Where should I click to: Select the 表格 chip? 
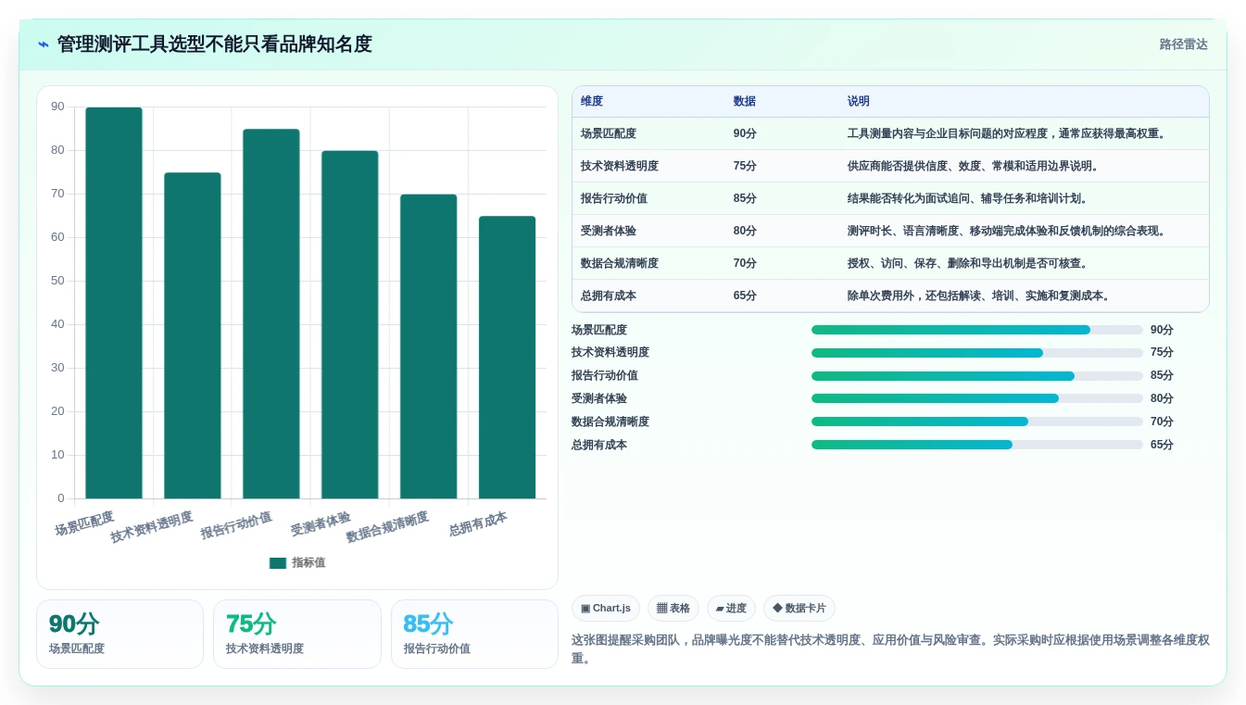pyautogui.click(x=673, y=609)
